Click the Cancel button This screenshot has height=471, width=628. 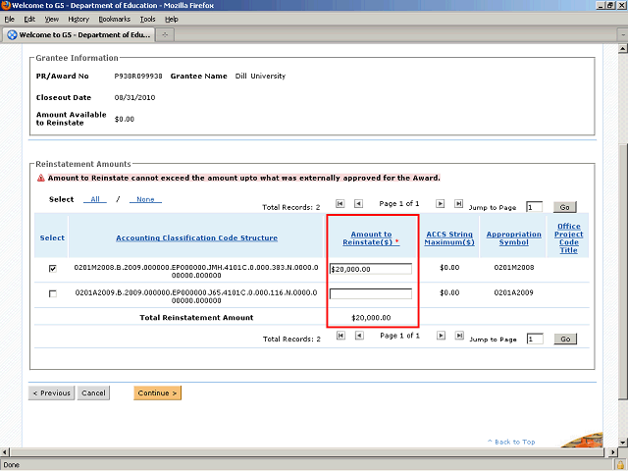[x=93, y=393]
